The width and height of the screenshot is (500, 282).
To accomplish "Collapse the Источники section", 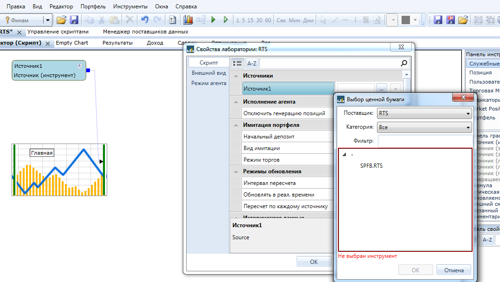I will [x=236, y=76].
